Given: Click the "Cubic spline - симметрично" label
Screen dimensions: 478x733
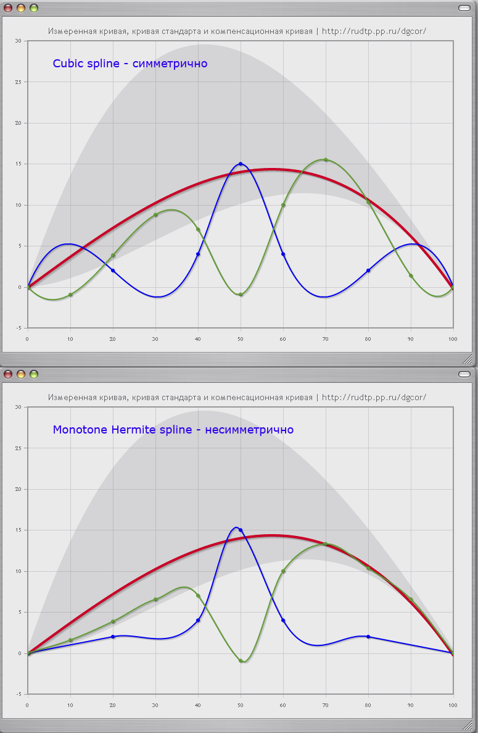Looking at the screenshot, I should pos(130,64).
